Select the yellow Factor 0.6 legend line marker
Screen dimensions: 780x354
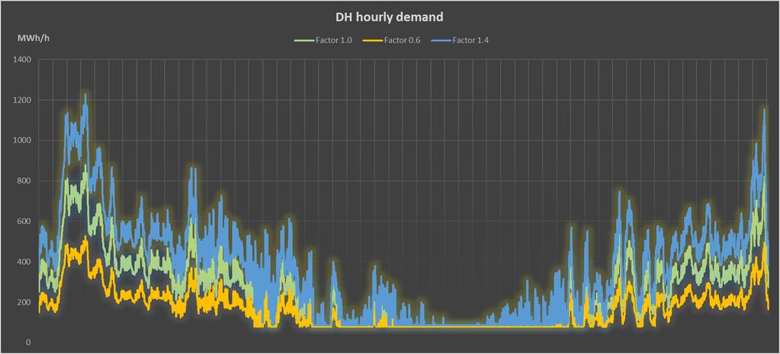pos(372,41)
